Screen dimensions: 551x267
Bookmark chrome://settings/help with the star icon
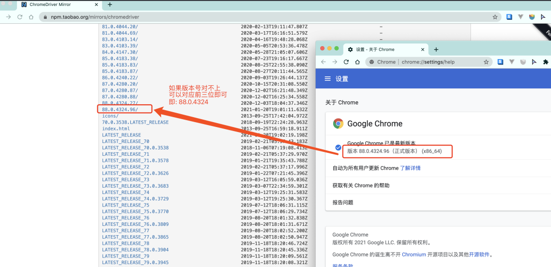(486, 62)
